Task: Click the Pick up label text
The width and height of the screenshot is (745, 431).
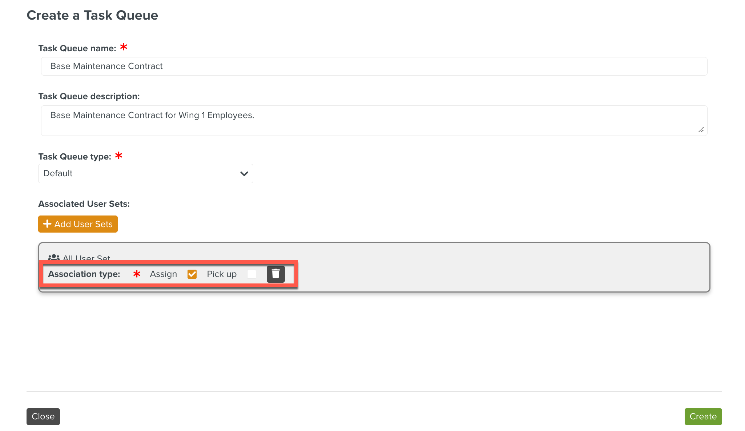Action: (221, 274)
